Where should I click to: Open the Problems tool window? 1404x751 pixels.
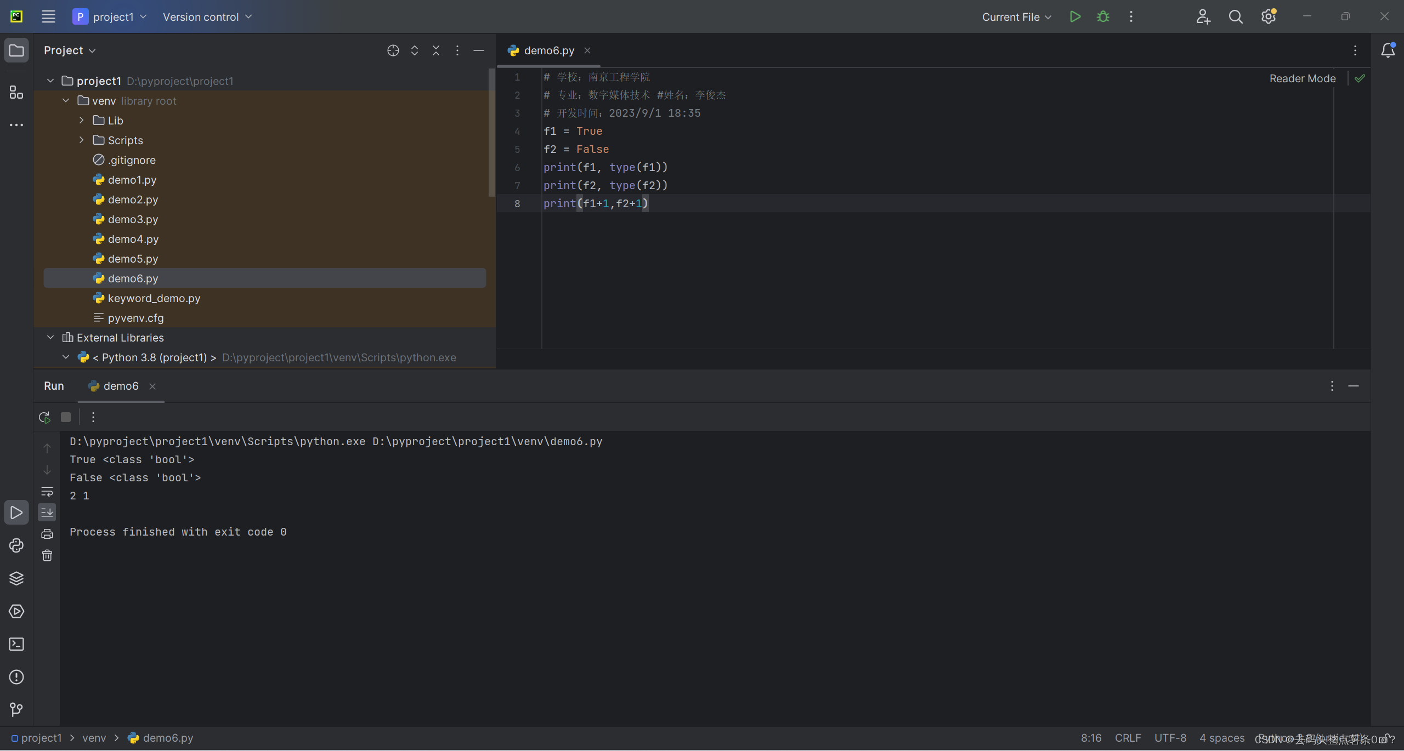[16, 677]
